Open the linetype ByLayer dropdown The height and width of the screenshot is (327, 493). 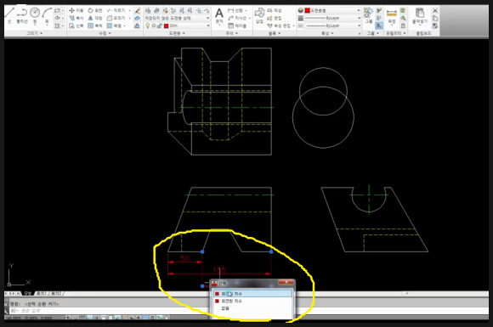(332, 25)
